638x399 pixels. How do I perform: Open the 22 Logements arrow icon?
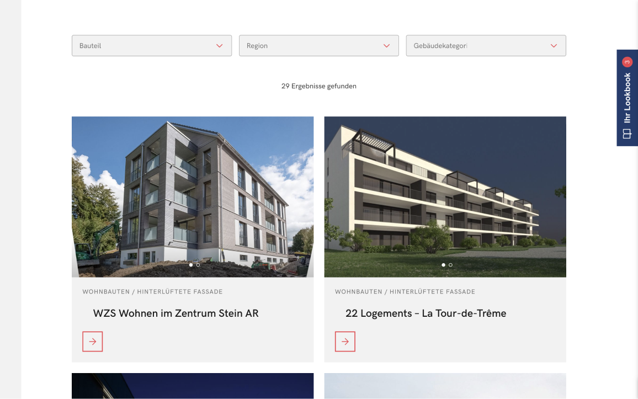click(x=345, y=342)
